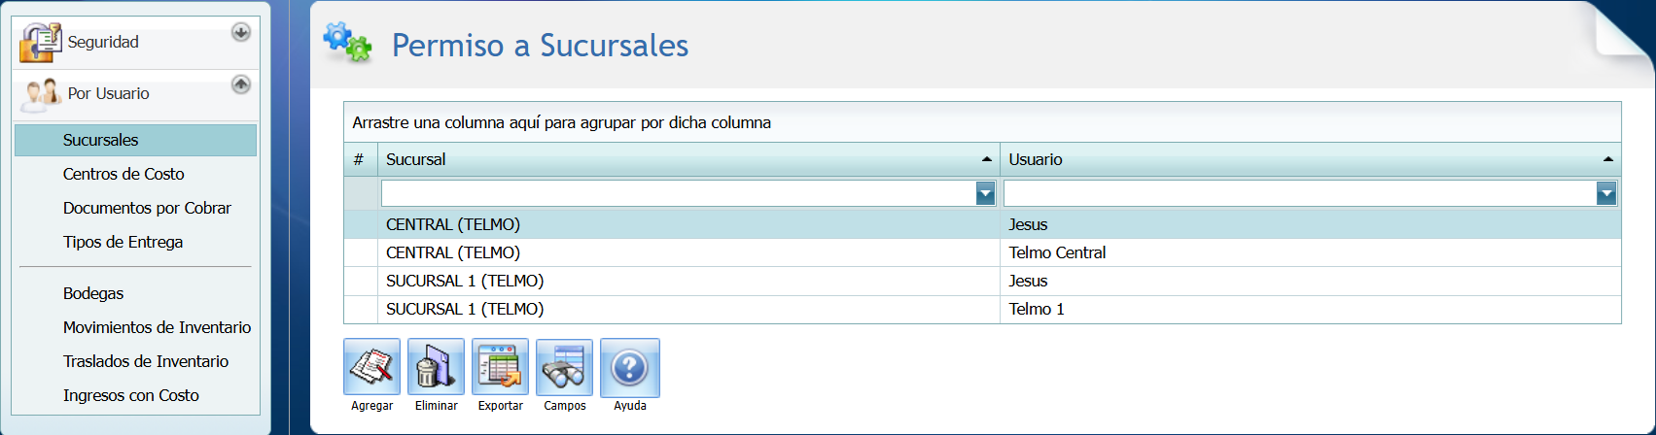Click the Eliminar trash icon
Image resolution: width=1656 pixels, height=435 pixels.
(x=436, y=367)
